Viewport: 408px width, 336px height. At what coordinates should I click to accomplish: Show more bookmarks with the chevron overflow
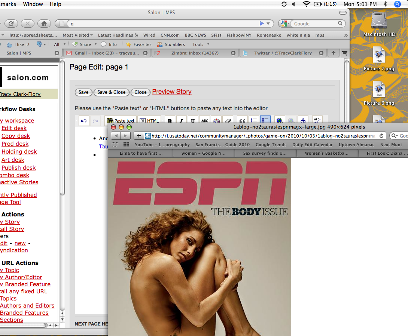[x=346, y=35]
